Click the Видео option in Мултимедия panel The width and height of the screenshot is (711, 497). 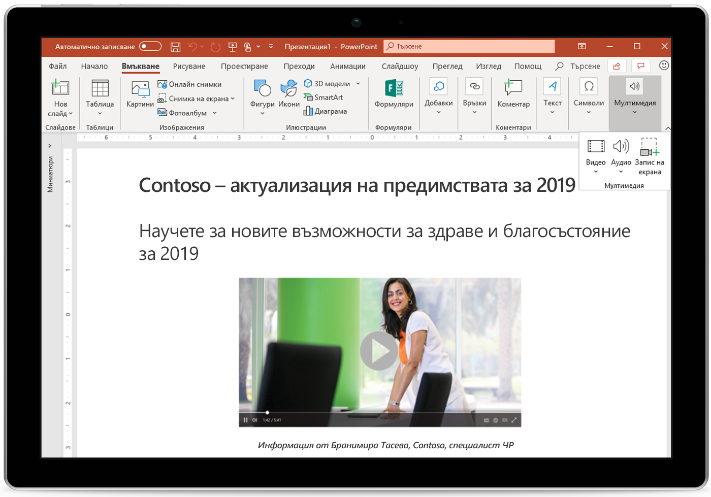596,156
